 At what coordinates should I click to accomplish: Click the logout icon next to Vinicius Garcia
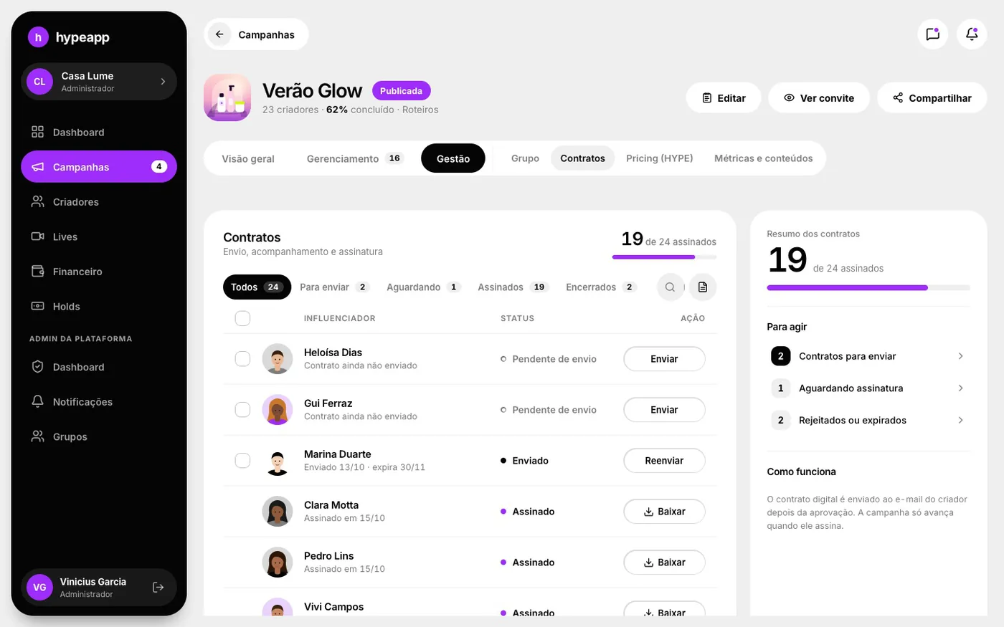click(158, 588)
